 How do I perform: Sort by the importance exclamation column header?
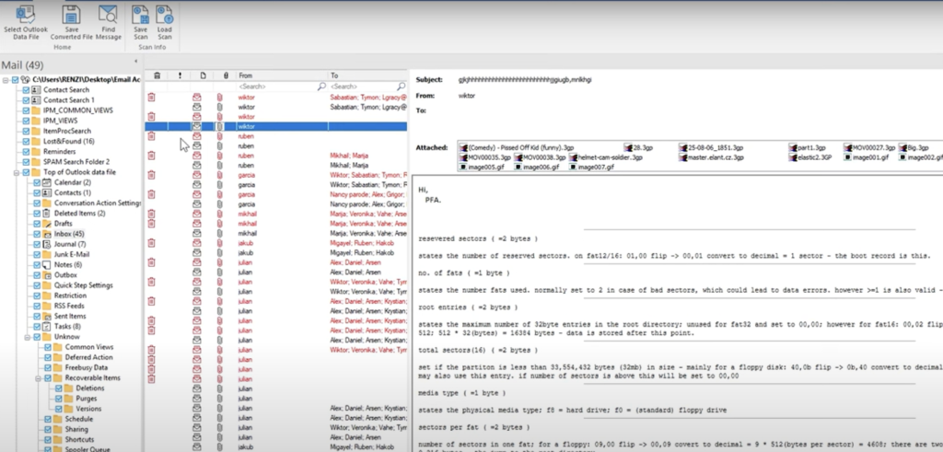click(180, 75)
